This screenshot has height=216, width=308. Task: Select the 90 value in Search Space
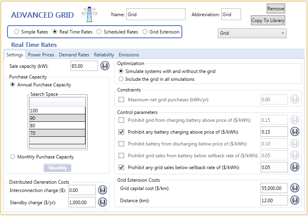pyautogui.click(x=57, y=118)
